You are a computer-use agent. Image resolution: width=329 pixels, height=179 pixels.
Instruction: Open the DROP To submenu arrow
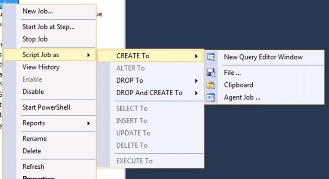[x=196, y=81]
